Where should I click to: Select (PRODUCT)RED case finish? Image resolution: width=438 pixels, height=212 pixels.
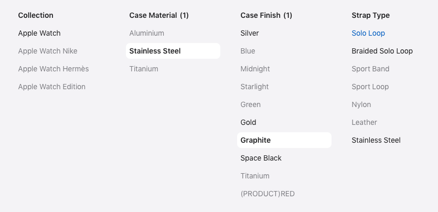[268, 194]
